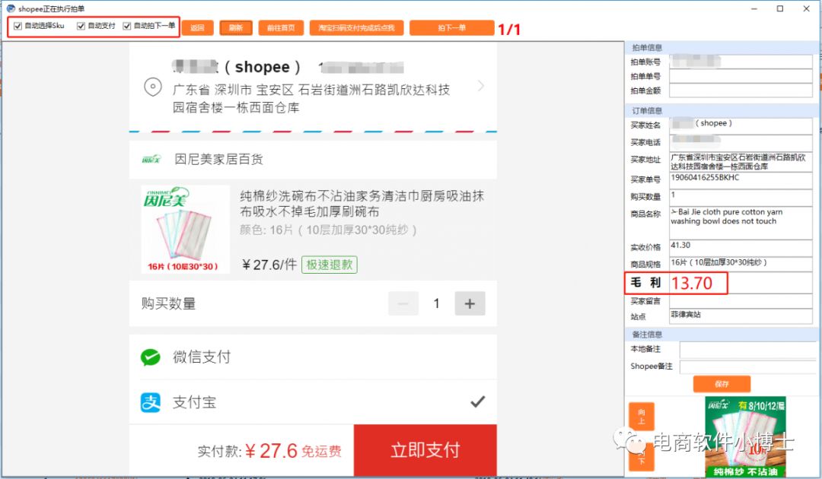The width and height of the screenshot is (822, 479).
Task: Click the 买家地址 field
Action: (741, 162)
